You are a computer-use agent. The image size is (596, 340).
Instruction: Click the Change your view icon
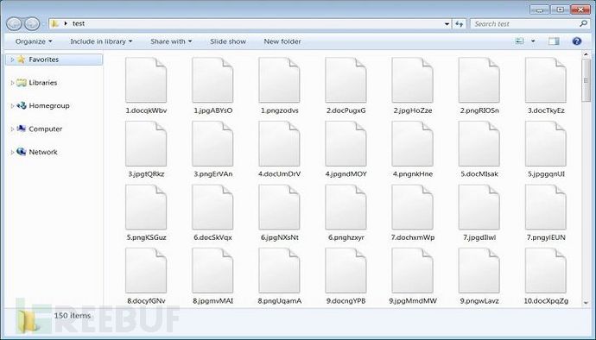[x=519, y=41]
